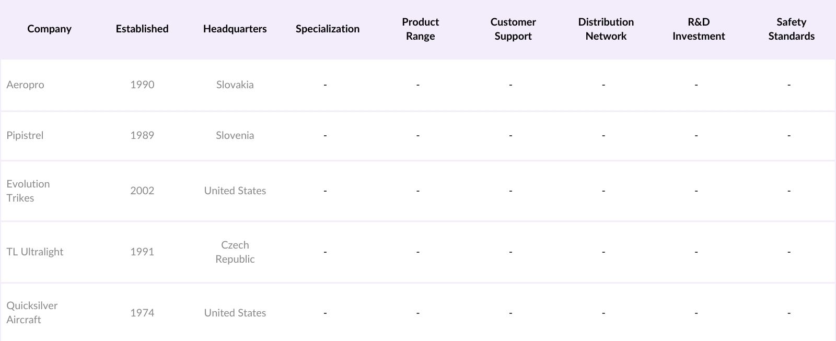Select the Product Range column header
The image size is (836, 341).
tap(420, 29)
